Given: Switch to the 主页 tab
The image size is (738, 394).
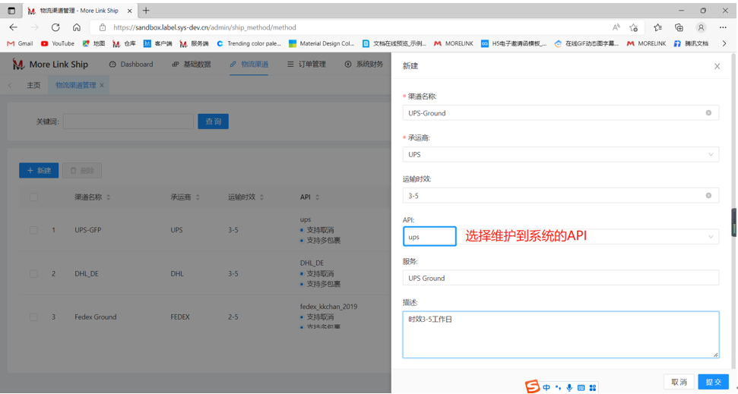Looking at the screenshot, I should click(x=33, y=85).
